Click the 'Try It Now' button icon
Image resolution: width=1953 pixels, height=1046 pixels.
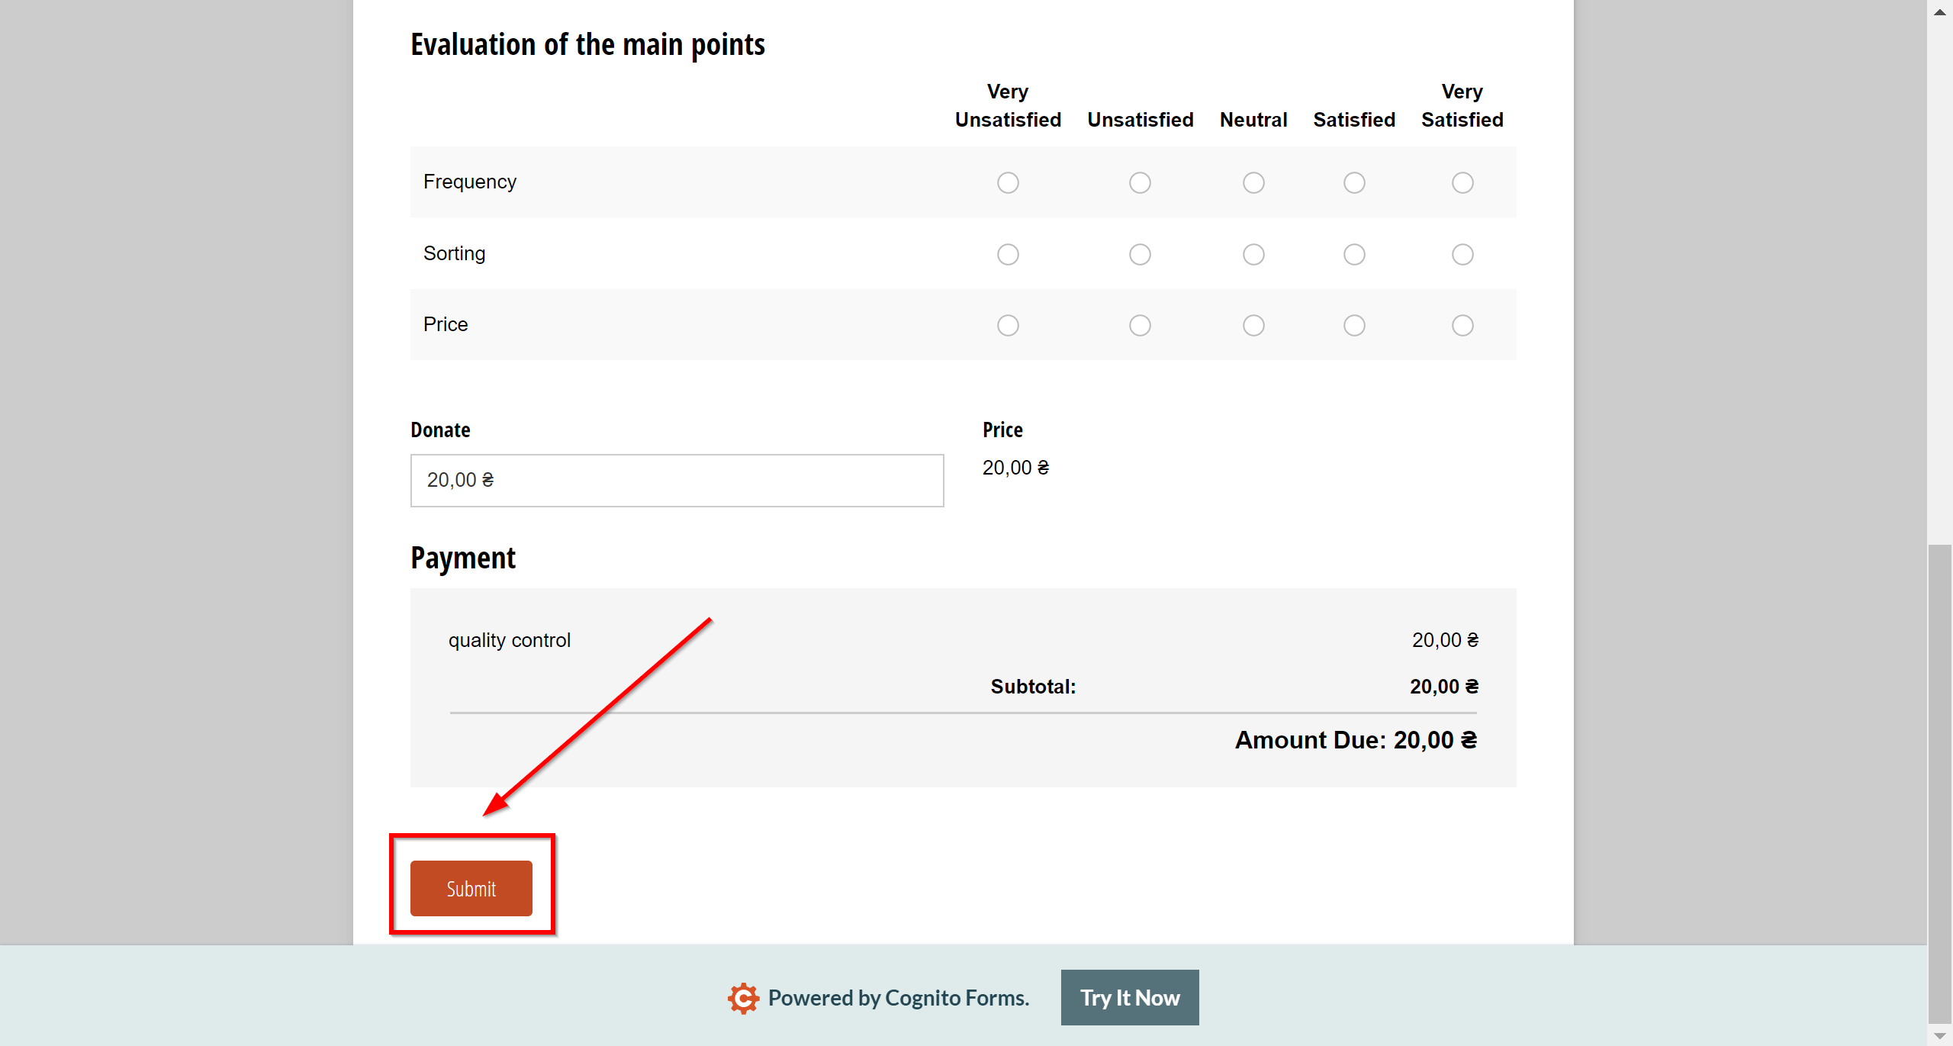1129,997
